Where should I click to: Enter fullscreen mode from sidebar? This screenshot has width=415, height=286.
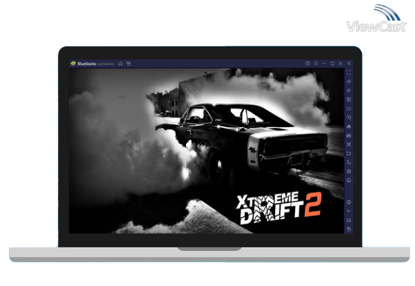coord(349,73)
